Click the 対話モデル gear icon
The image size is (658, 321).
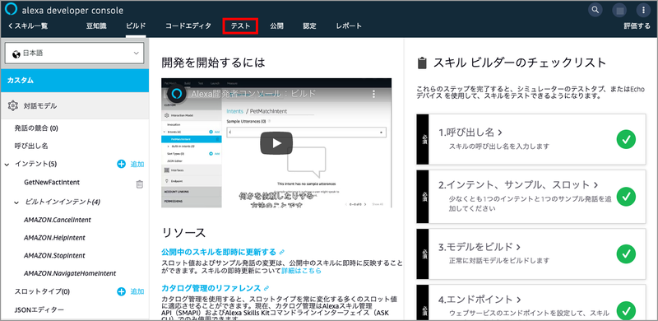pyautogui.click(x=12, y=106)
